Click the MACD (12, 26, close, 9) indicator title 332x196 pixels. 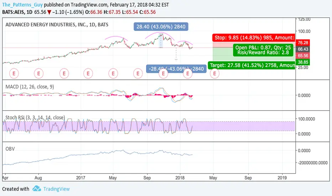[x=30, y=87]
